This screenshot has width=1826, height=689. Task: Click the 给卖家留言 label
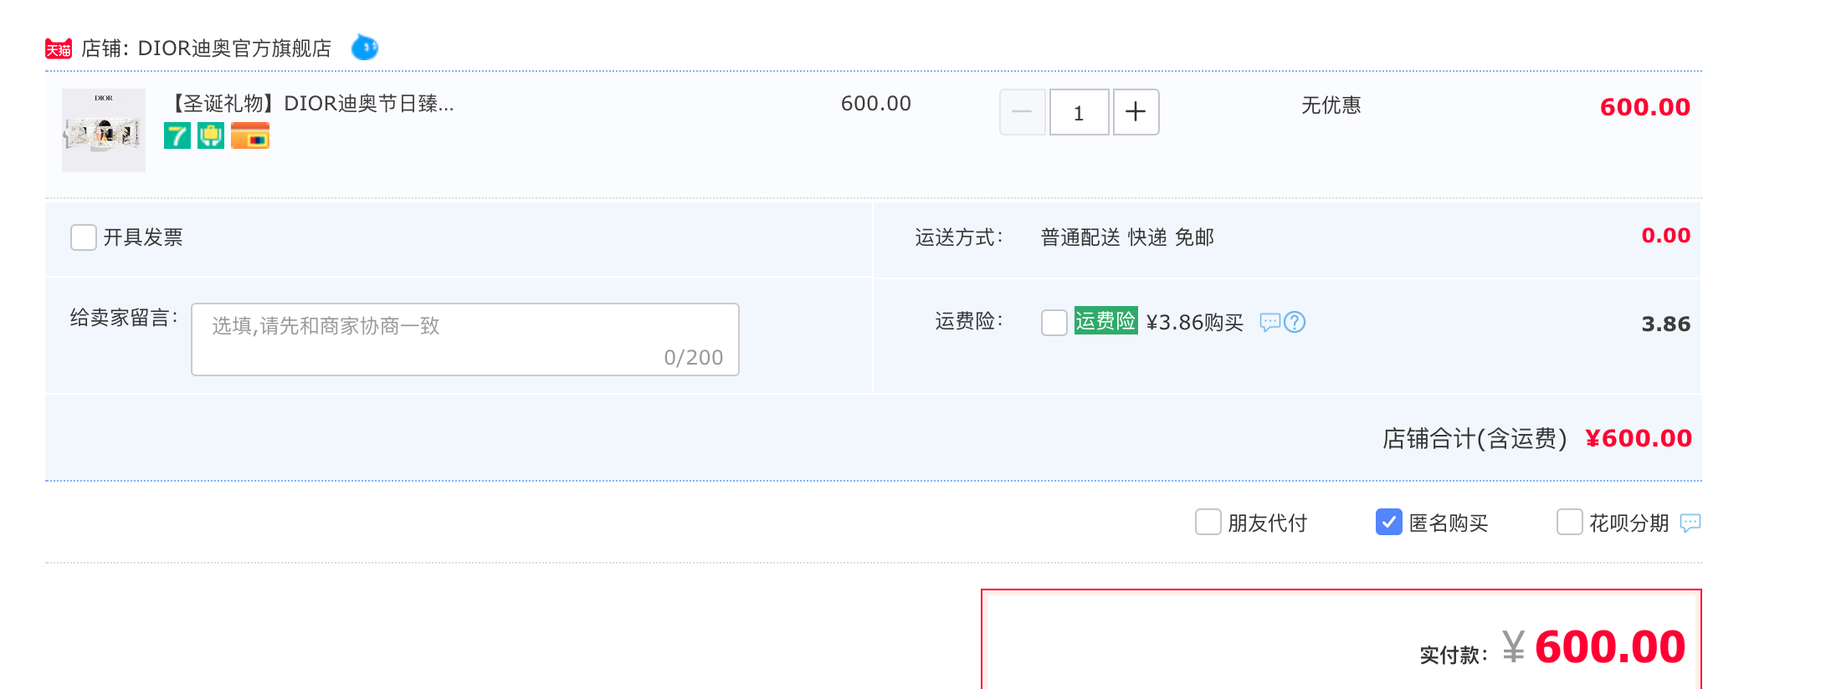124,318
